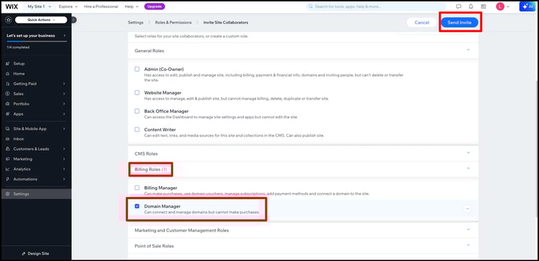The height and width of the screenshot is (261, 539).
Task: Open the chat messages icon in top bar
Action: point(458,7)
